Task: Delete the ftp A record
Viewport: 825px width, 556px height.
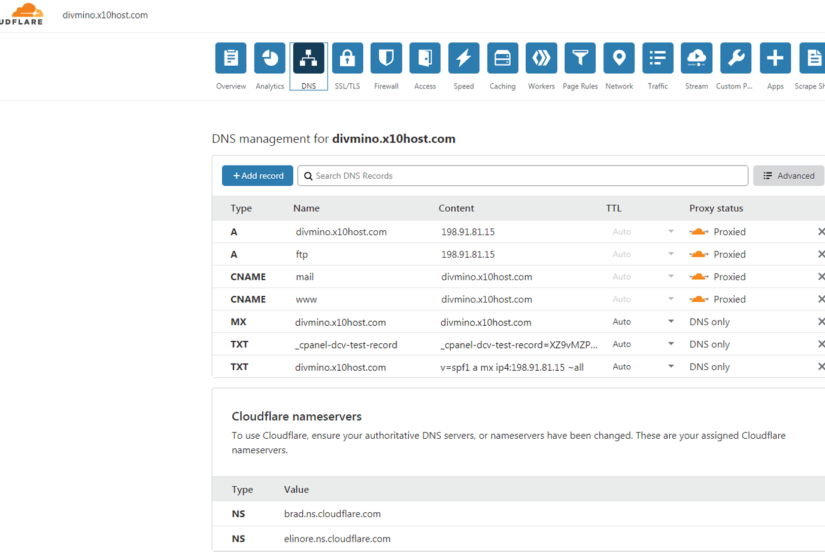Action: [821, 254]
